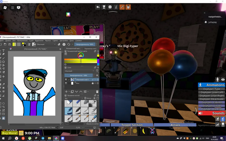Delete layer using the trash icon
This screenshot has height=141, width=226.
97,92
